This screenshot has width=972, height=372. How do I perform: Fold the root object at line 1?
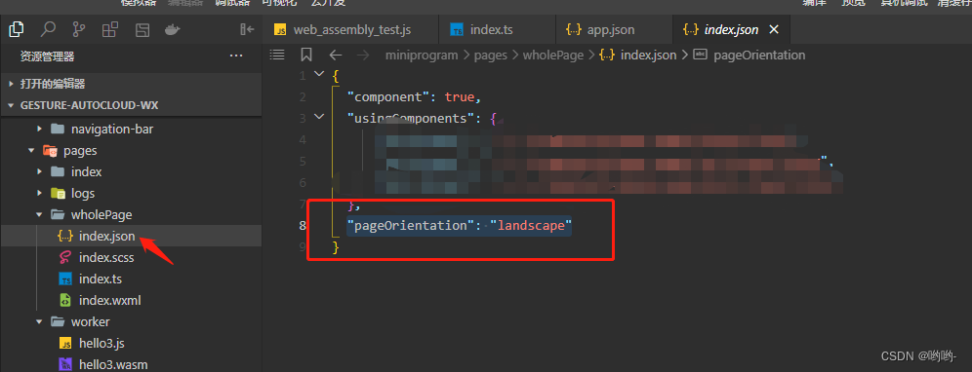coord(319,74)
